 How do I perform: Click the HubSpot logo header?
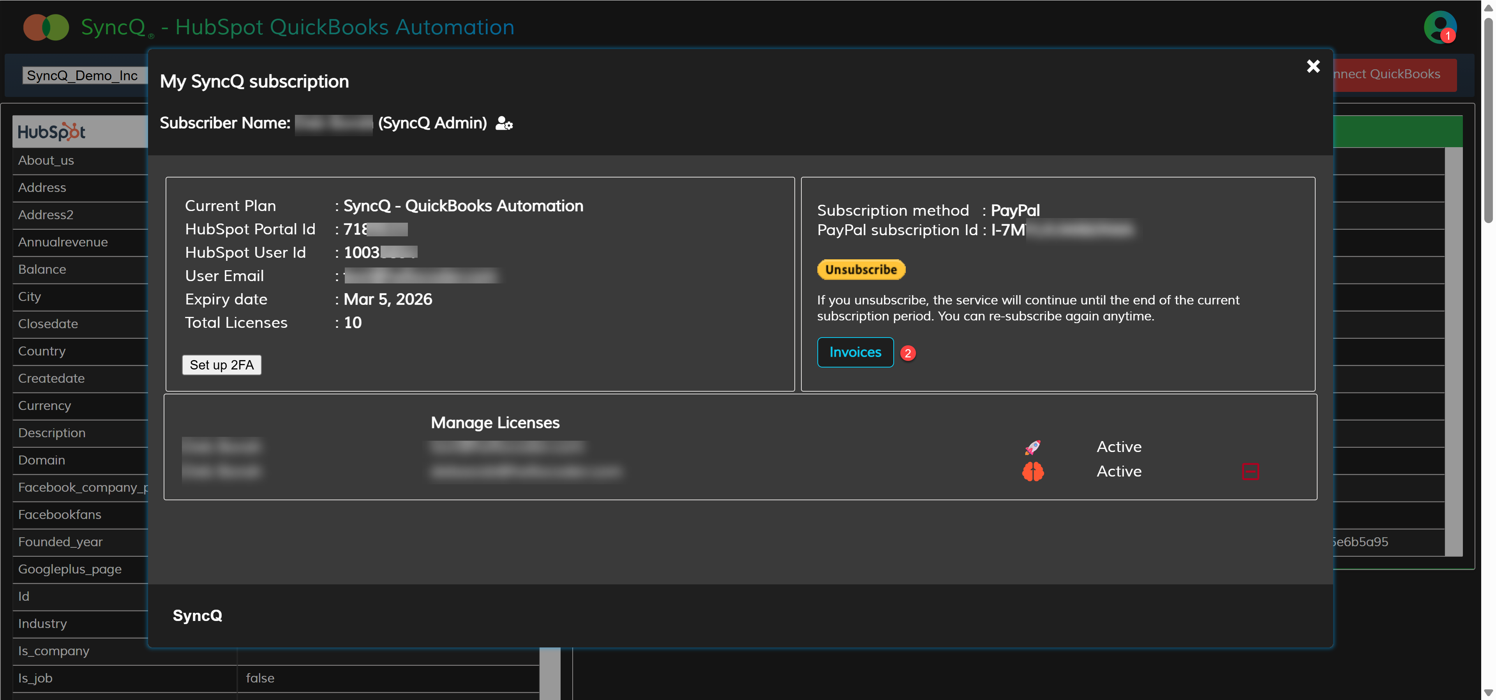click(x=52, y=132)
